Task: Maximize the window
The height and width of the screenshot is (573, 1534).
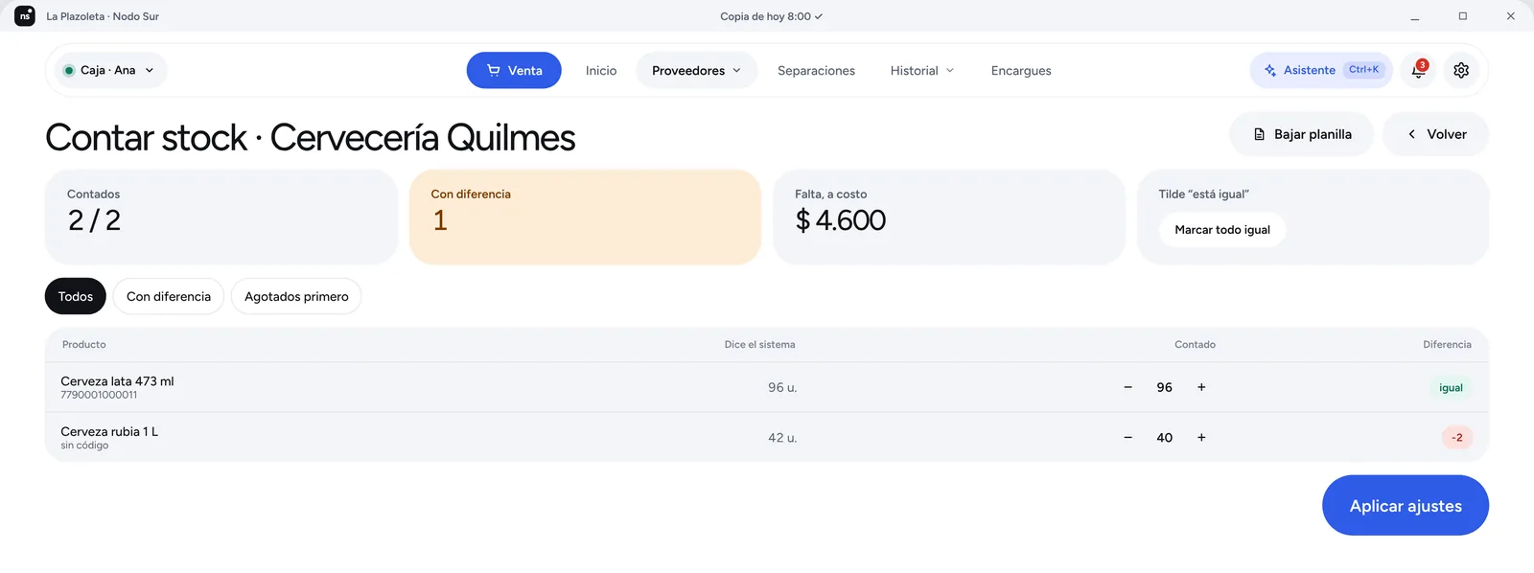Action: click(x=1462, y=16)
